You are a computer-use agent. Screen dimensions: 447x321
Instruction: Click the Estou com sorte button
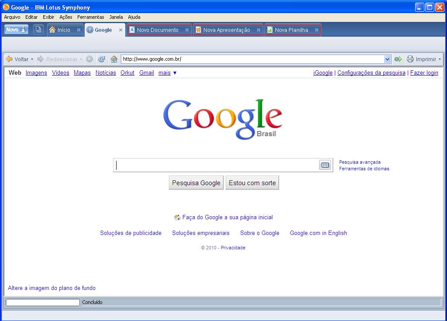pos(252,183)
